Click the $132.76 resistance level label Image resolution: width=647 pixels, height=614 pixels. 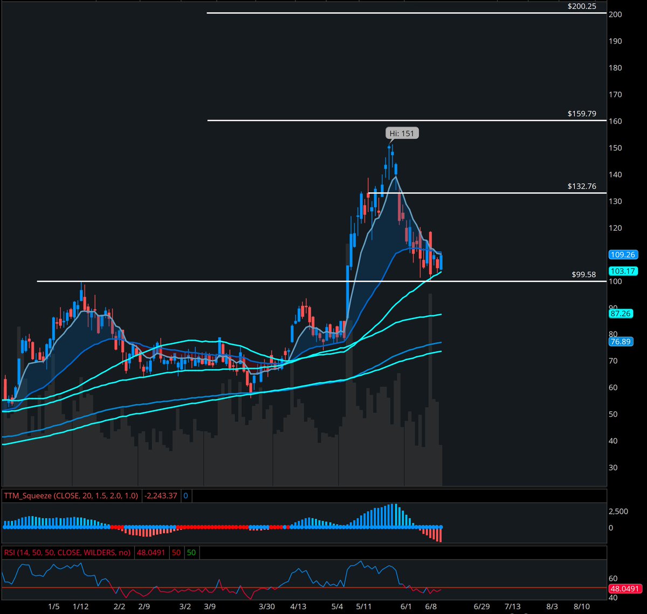click(x=582, y=187)
